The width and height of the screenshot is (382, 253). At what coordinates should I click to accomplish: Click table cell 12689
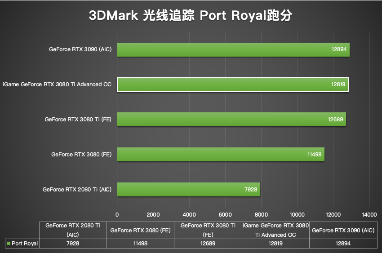tap(208, 244)
